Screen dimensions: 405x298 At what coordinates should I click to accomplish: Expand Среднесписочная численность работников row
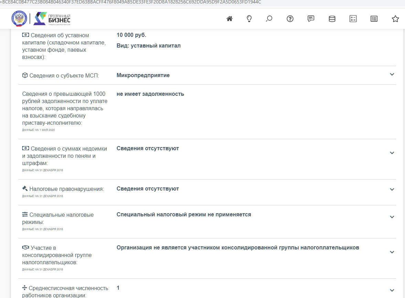392,290
